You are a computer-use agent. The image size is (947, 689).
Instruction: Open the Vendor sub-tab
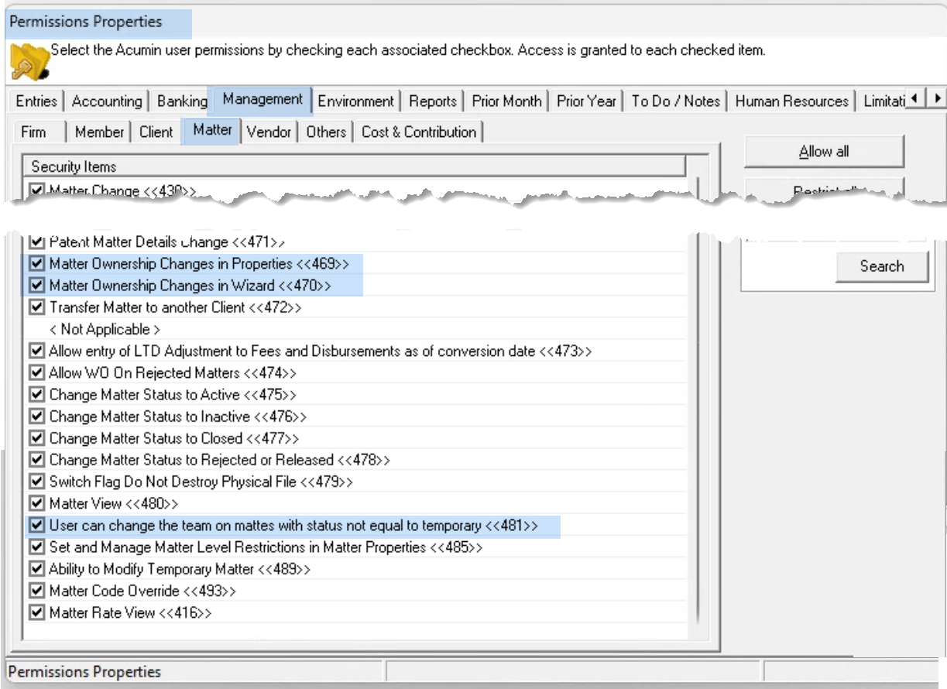tap(269, 132)
